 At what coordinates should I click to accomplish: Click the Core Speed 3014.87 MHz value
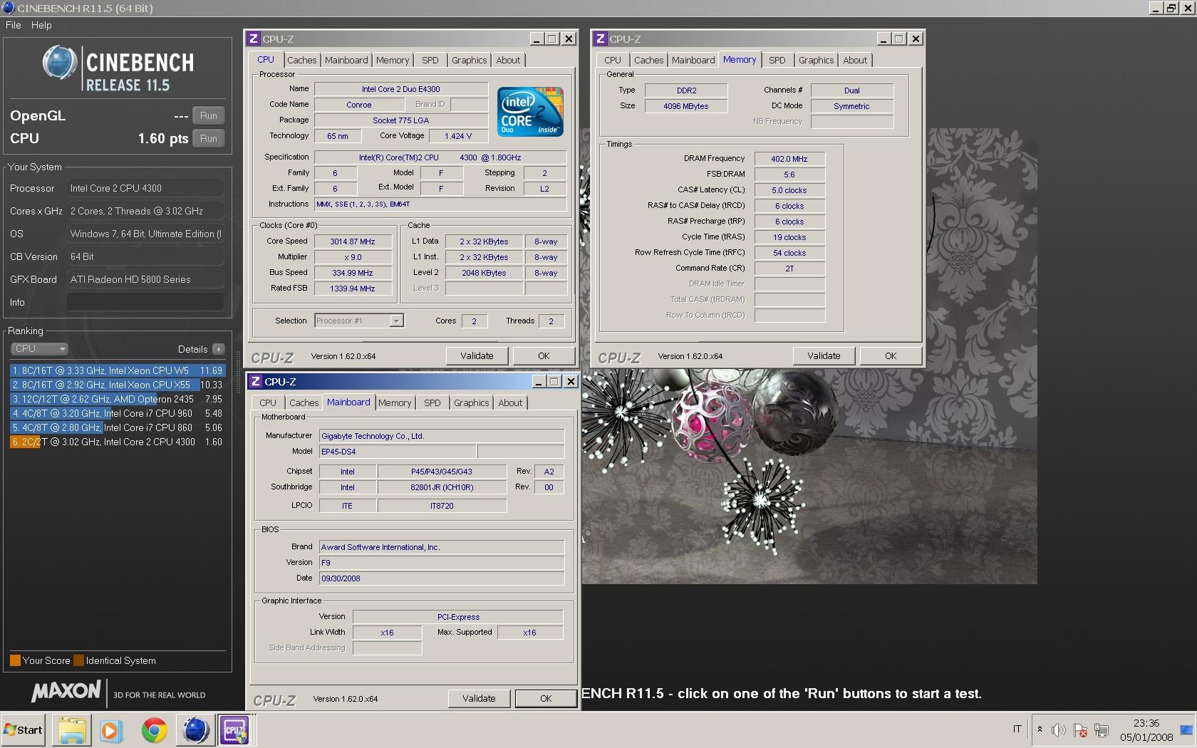pos(353,241)
